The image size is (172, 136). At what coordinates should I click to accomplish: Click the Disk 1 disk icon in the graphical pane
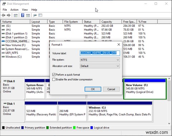[5, 103]
